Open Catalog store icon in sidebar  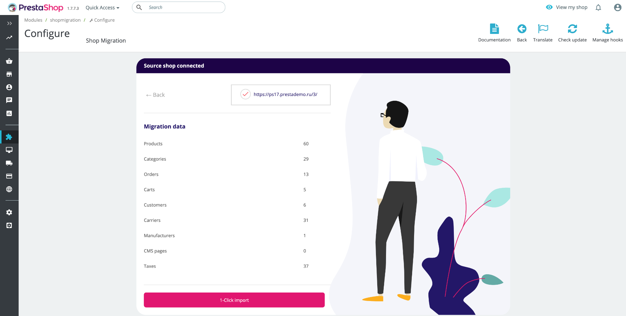point(9,74)
